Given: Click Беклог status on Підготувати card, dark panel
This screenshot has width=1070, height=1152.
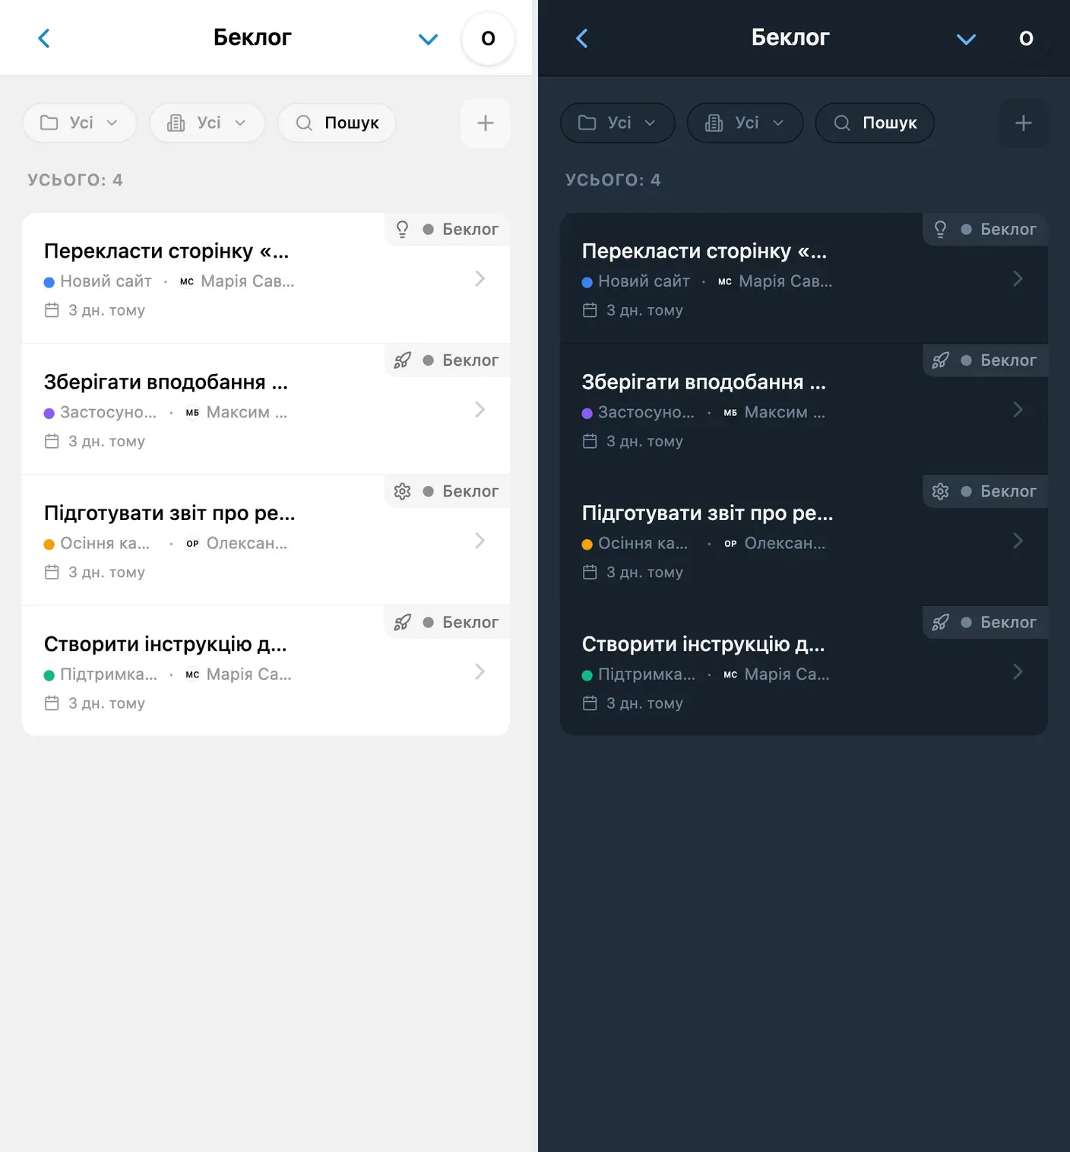Looking at the screenshot, I should [x=999, y=491].
